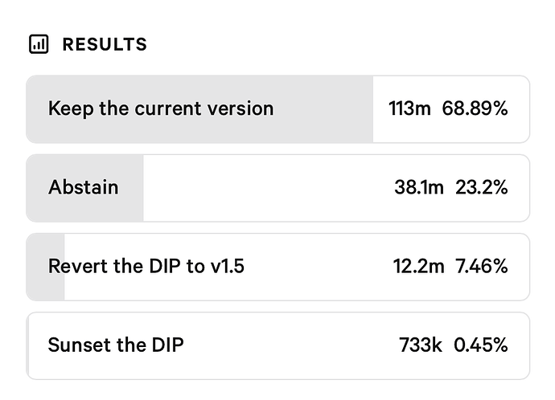Click the 23.2% percentage value

[x=481, y=187]
